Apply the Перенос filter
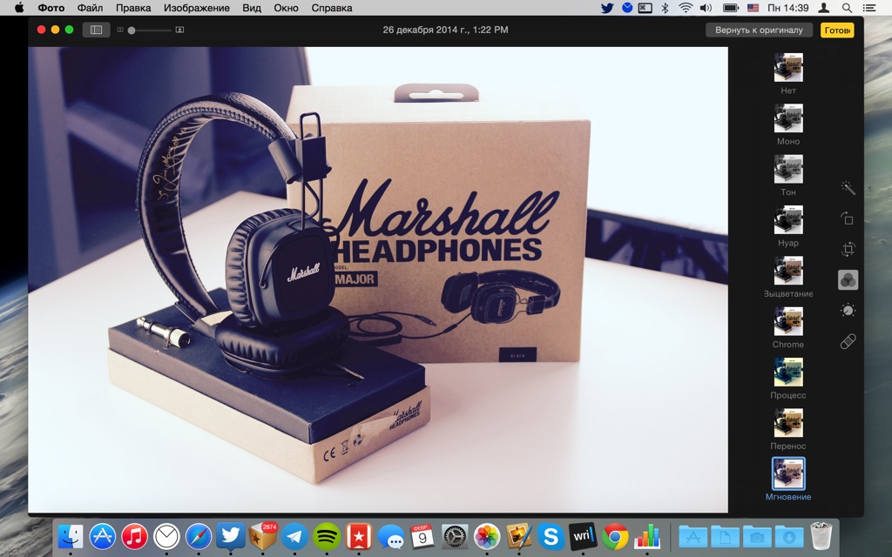Screen dimensions: 892x557 787,422
